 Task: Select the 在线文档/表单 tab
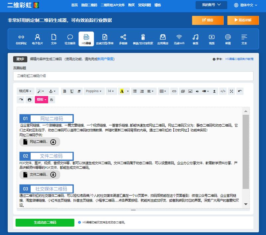pyautogui.click(x=105, y=39)
